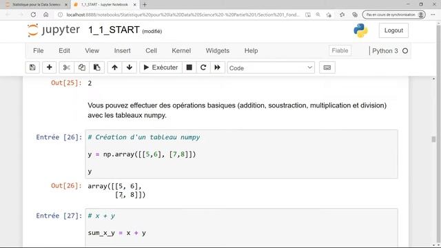Viewport: 441px width, 248px height.
Task: Select the markdown text about opérations basiques
Action: point(237,110)
